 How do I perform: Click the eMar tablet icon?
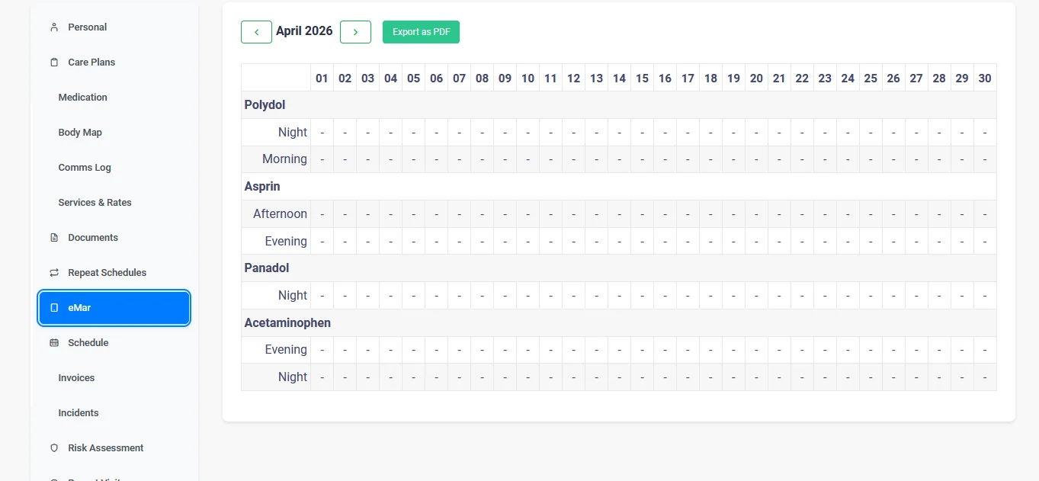(54, 308)
